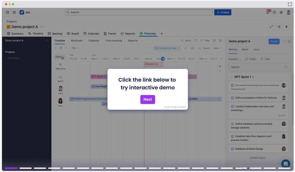
Task: Click Add project link in sidebar
Action: 13,58
